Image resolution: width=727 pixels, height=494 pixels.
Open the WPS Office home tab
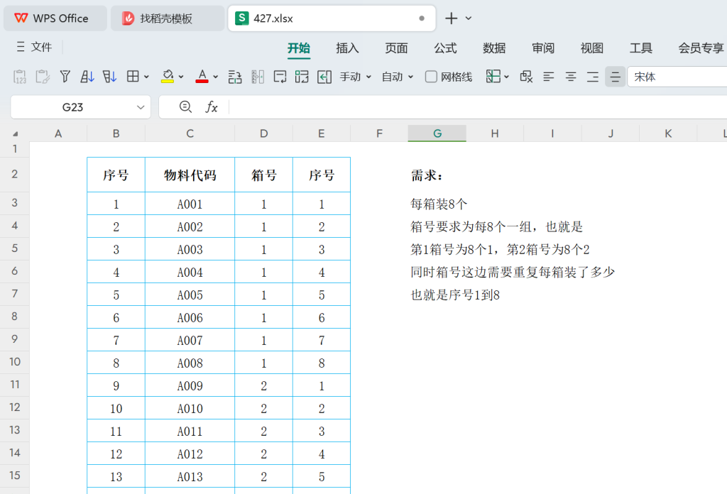(55, 18)
